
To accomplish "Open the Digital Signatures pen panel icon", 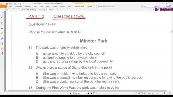I will pos(2,53).
